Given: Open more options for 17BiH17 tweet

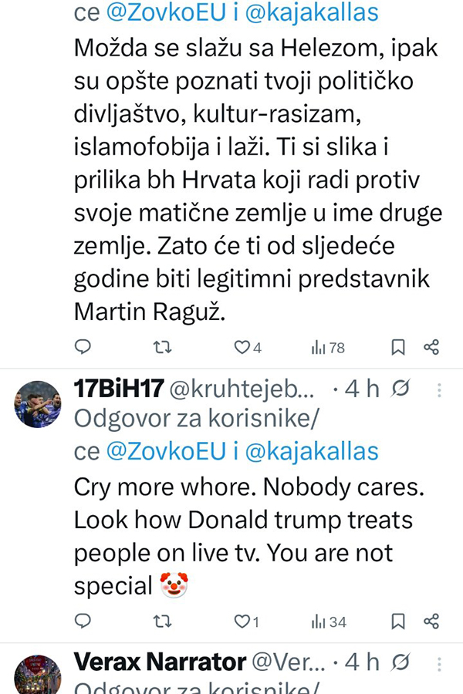Looking at the screenshot, I should (439, 390).
